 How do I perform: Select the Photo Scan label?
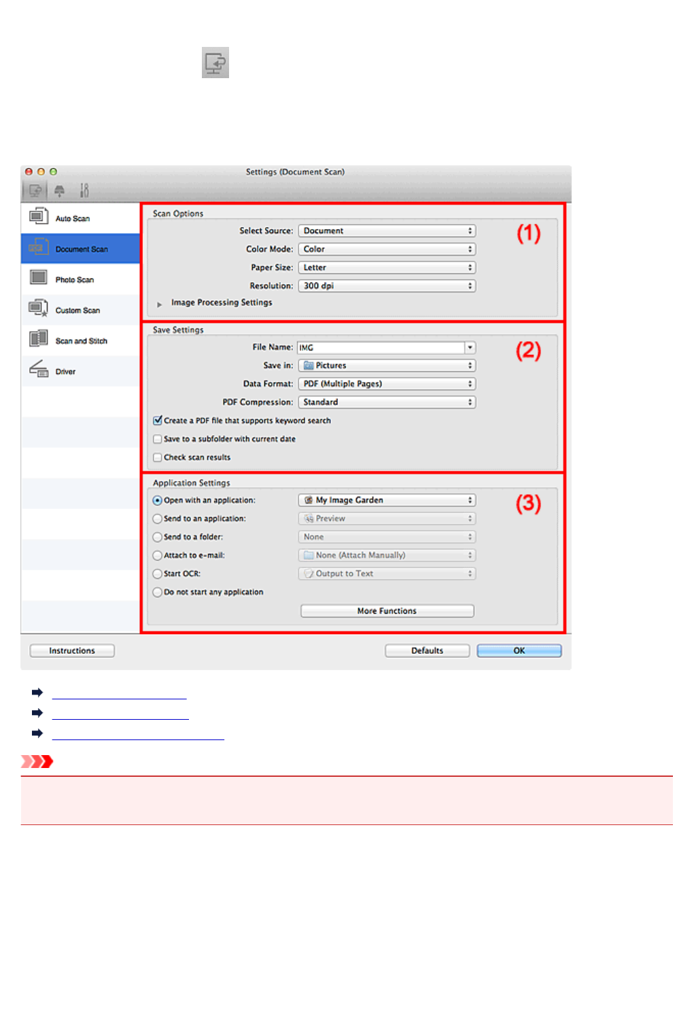click(x=75, y=280)
